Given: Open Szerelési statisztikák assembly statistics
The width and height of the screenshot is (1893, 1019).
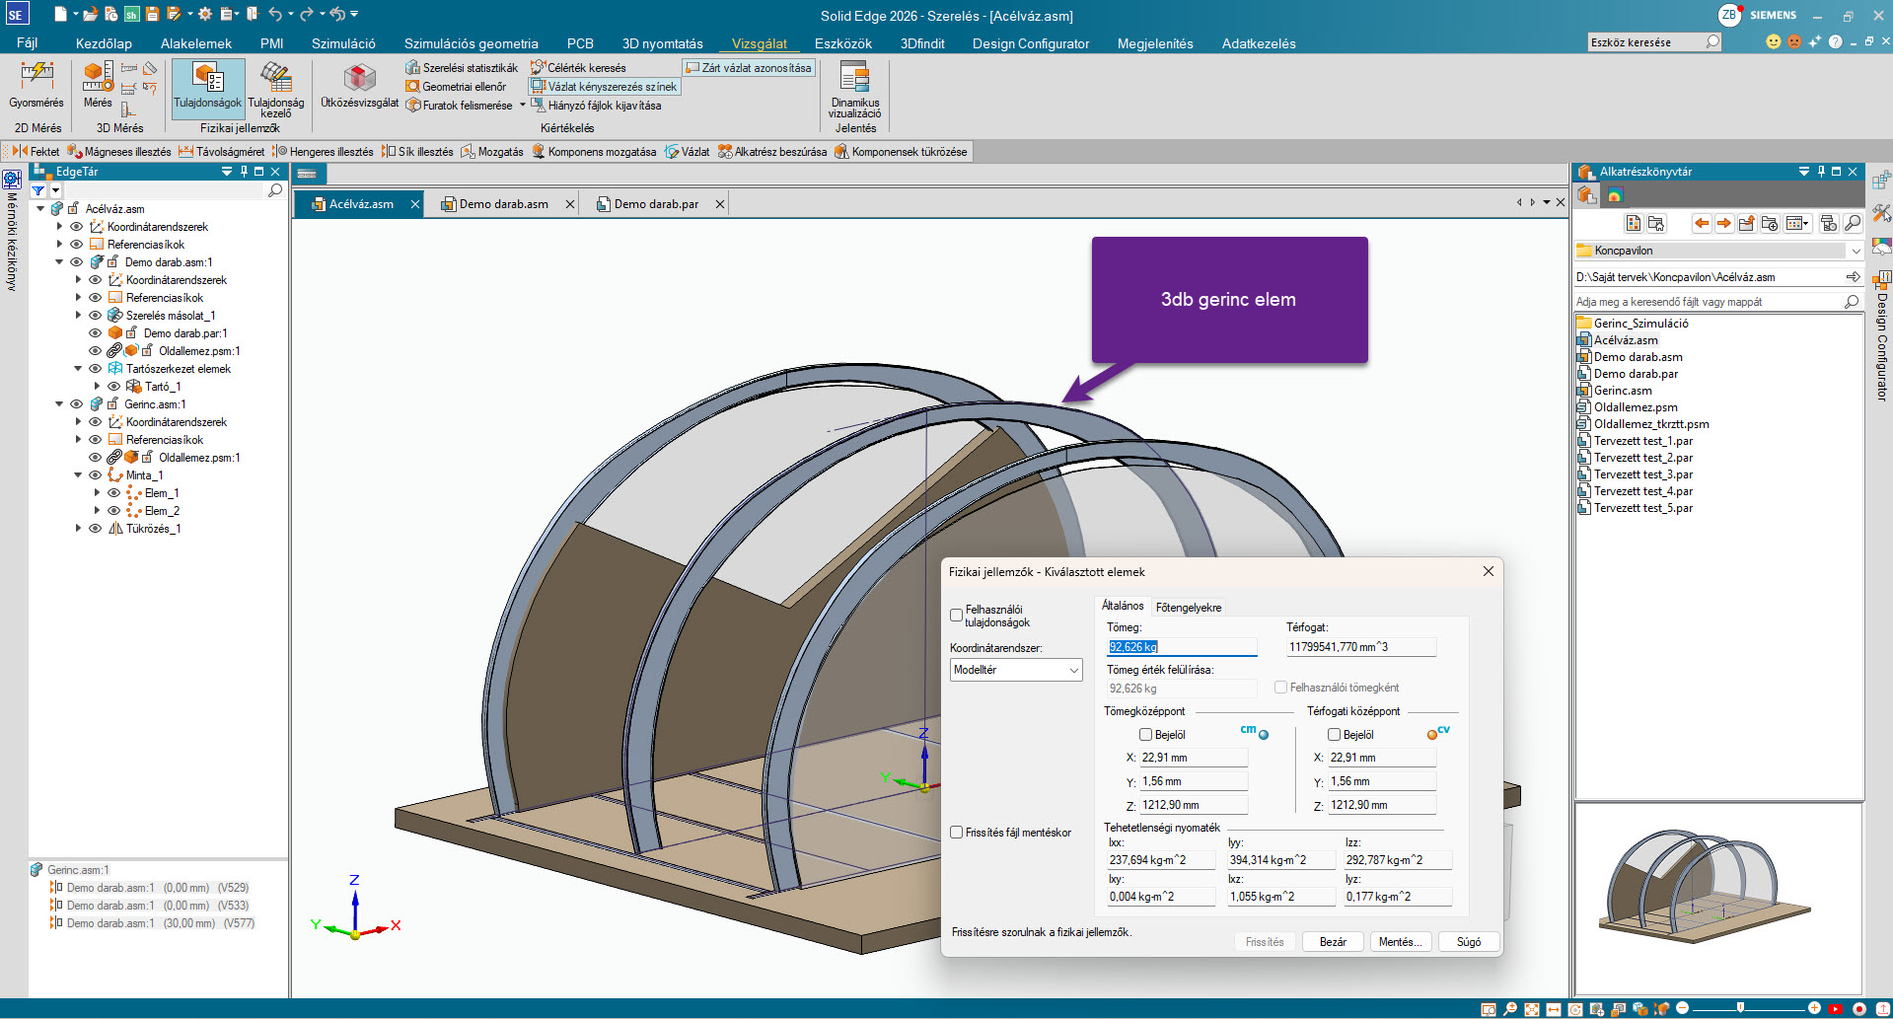Looking at the screenshot, I should tap(462, 68).
